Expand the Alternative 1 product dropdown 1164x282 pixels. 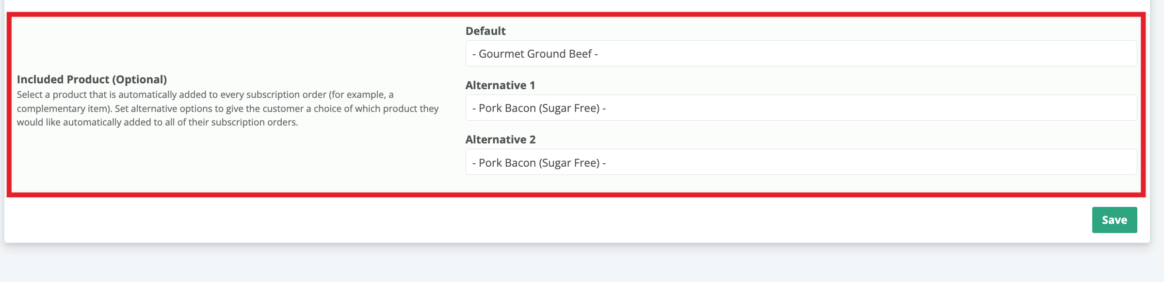(x=800, y=108)
